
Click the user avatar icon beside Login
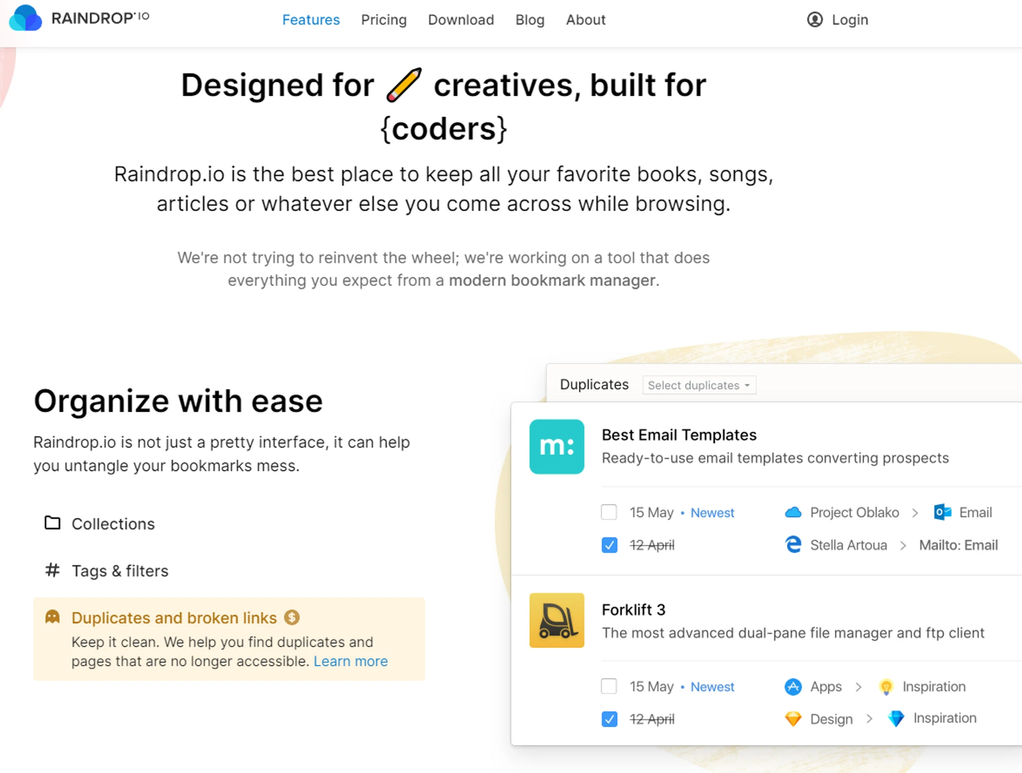815,20
